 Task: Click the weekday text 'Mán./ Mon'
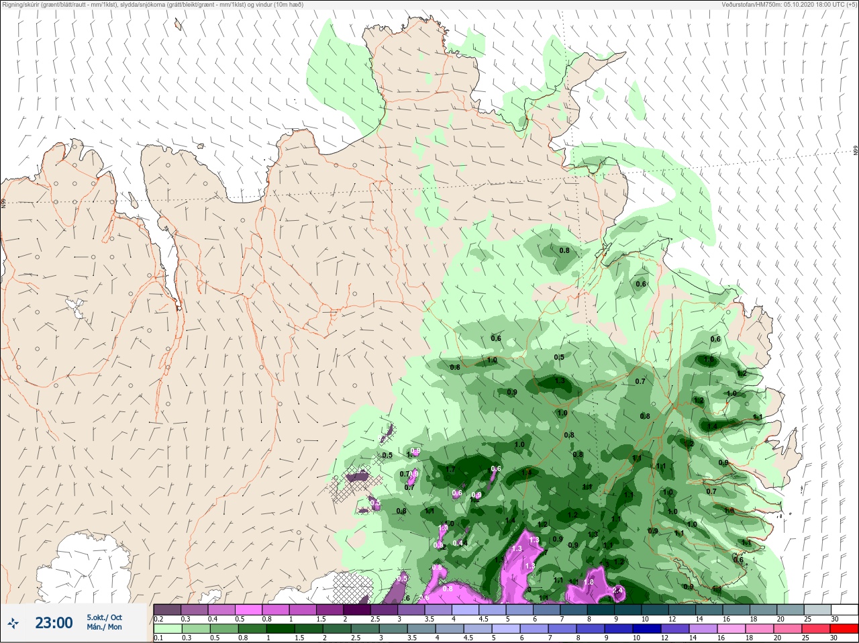tap(104, 627)
